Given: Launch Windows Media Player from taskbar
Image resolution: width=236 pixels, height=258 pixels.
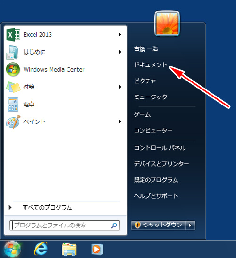Looking at the screenshot, I should point(97,249).
